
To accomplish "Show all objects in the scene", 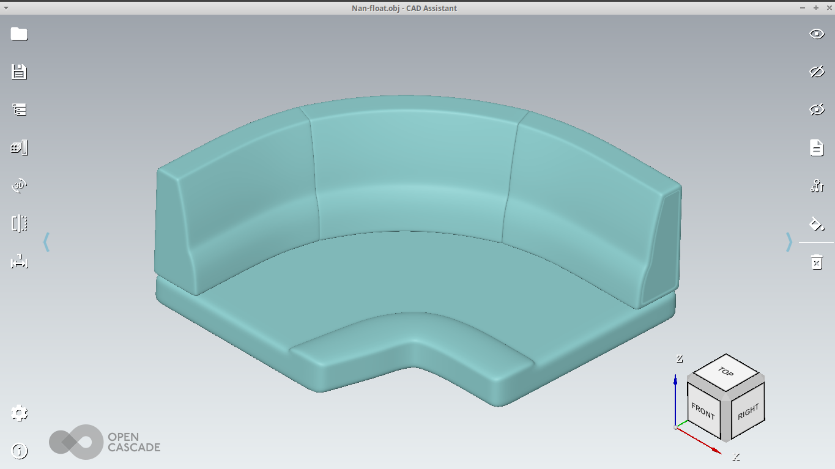I will point(816,34).
